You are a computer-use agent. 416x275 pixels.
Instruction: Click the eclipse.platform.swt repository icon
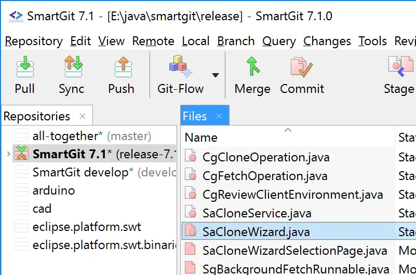click(21, 226)
